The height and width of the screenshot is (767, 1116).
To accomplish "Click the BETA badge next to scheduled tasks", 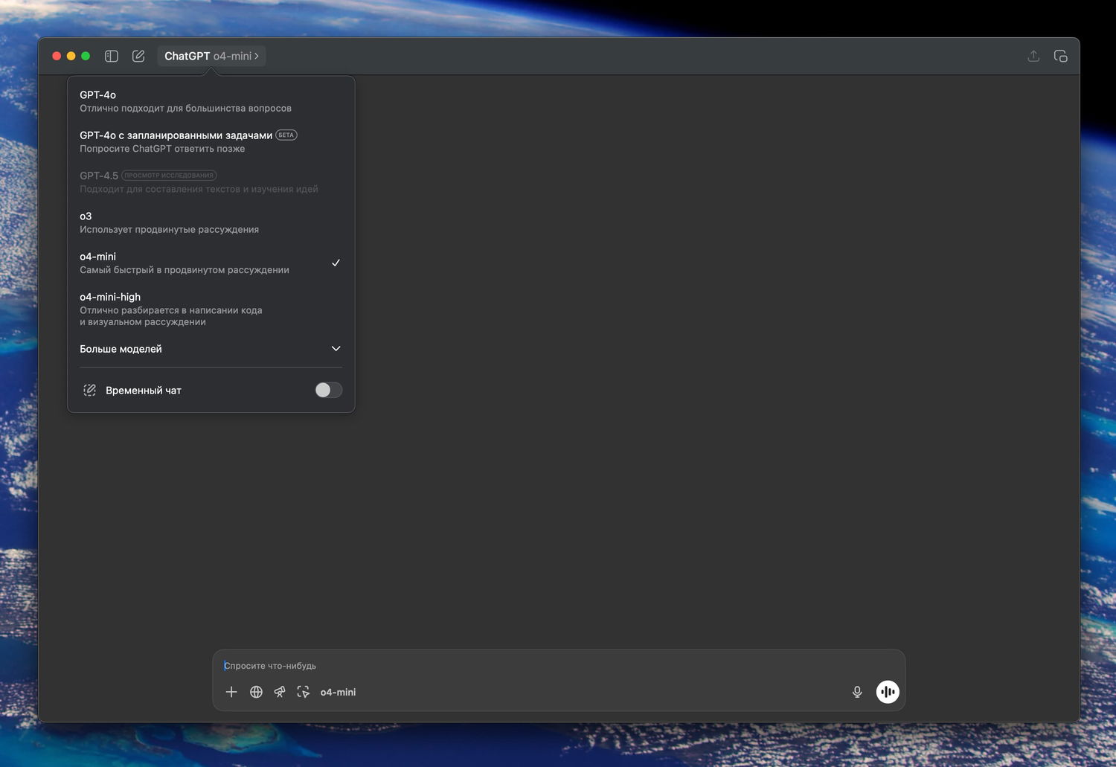I will tap(286, 135).
